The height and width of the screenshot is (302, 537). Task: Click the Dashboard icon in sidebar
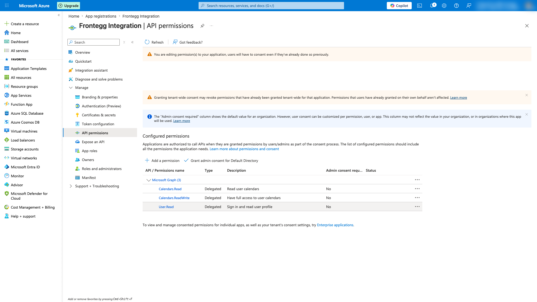tap(7, 42)
